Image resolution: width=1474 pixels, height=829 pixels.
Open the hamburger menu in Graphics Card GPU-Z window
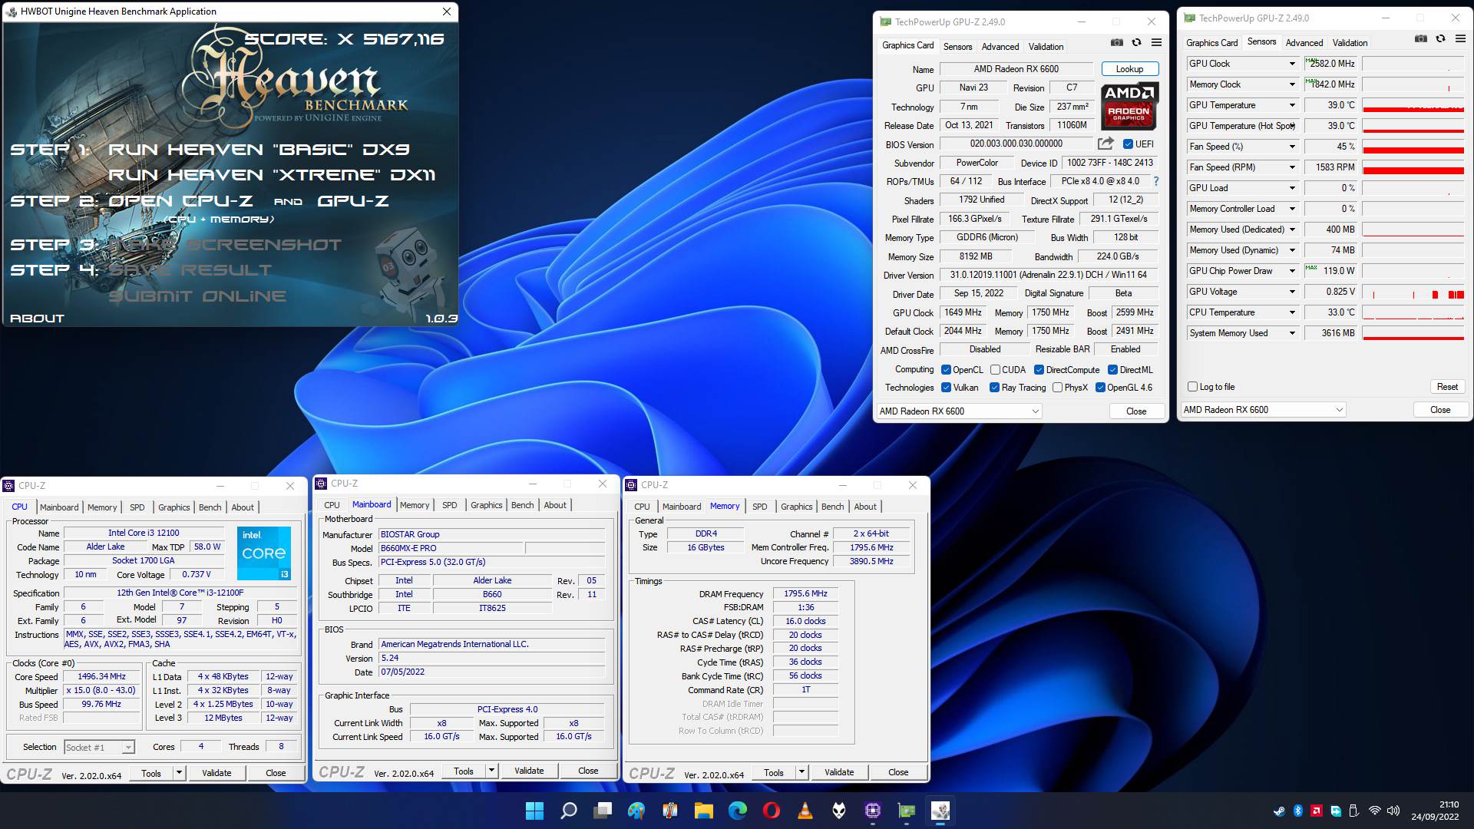point(1156,42)
